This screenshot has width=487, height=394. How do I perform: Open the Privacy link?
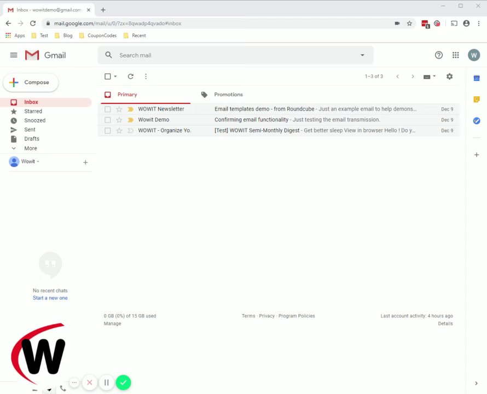coord(267,316)
